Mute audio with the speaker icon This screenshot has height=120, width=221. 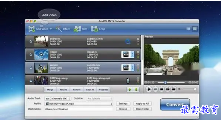click(180, 89)
